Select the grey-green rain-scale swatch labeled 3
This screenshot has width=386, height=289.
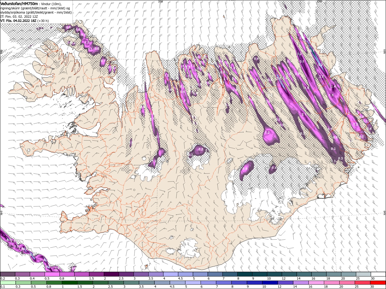point(131,283)
